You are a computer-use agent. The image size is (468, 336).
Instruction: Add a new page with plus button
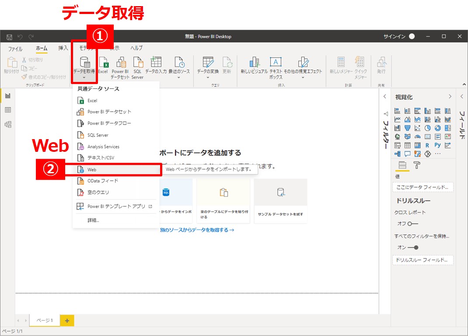[67, 321]
